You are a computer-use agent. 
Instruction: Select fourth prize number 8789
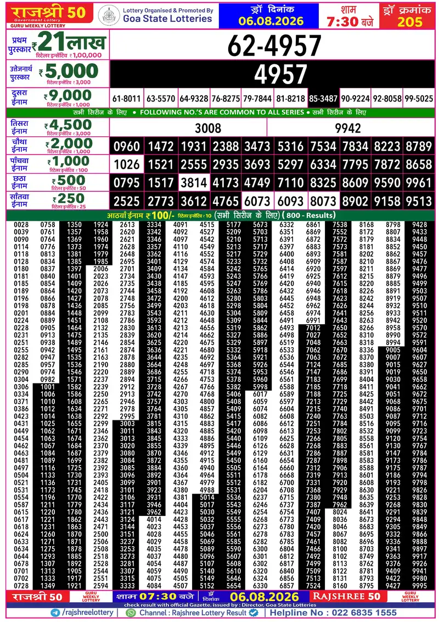point(419,146)
